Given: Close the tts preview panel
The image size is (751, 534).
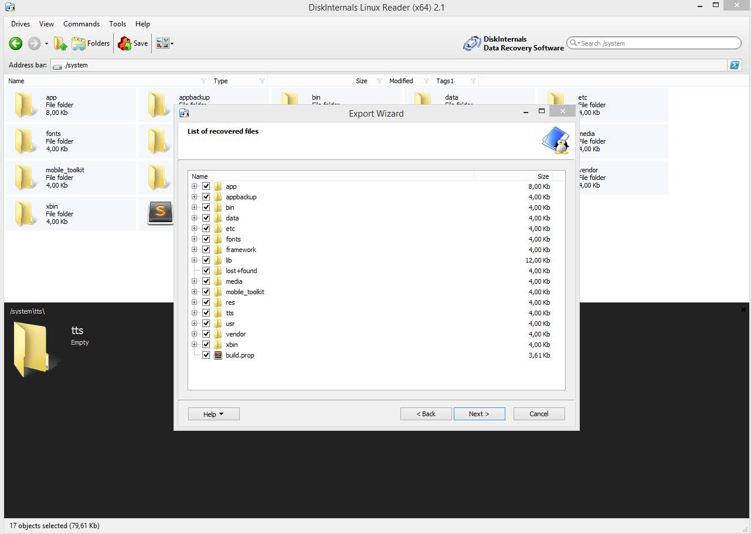Looking at the screenshot, I should click(743, 310).
